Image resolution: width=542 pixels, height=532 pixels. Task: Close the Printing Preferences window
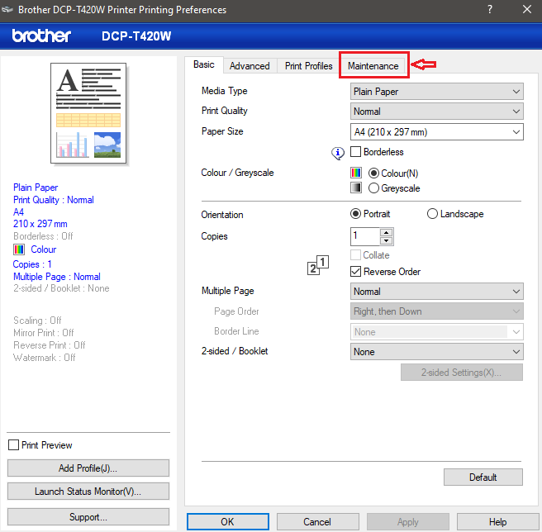point(527,9)
